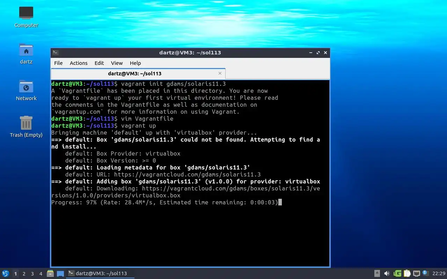Open the Actions menu

click(79, 63)
